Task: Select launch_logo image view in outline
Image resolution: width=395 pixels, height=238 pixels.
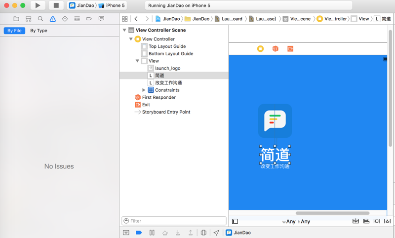Action: click(174, 68)
